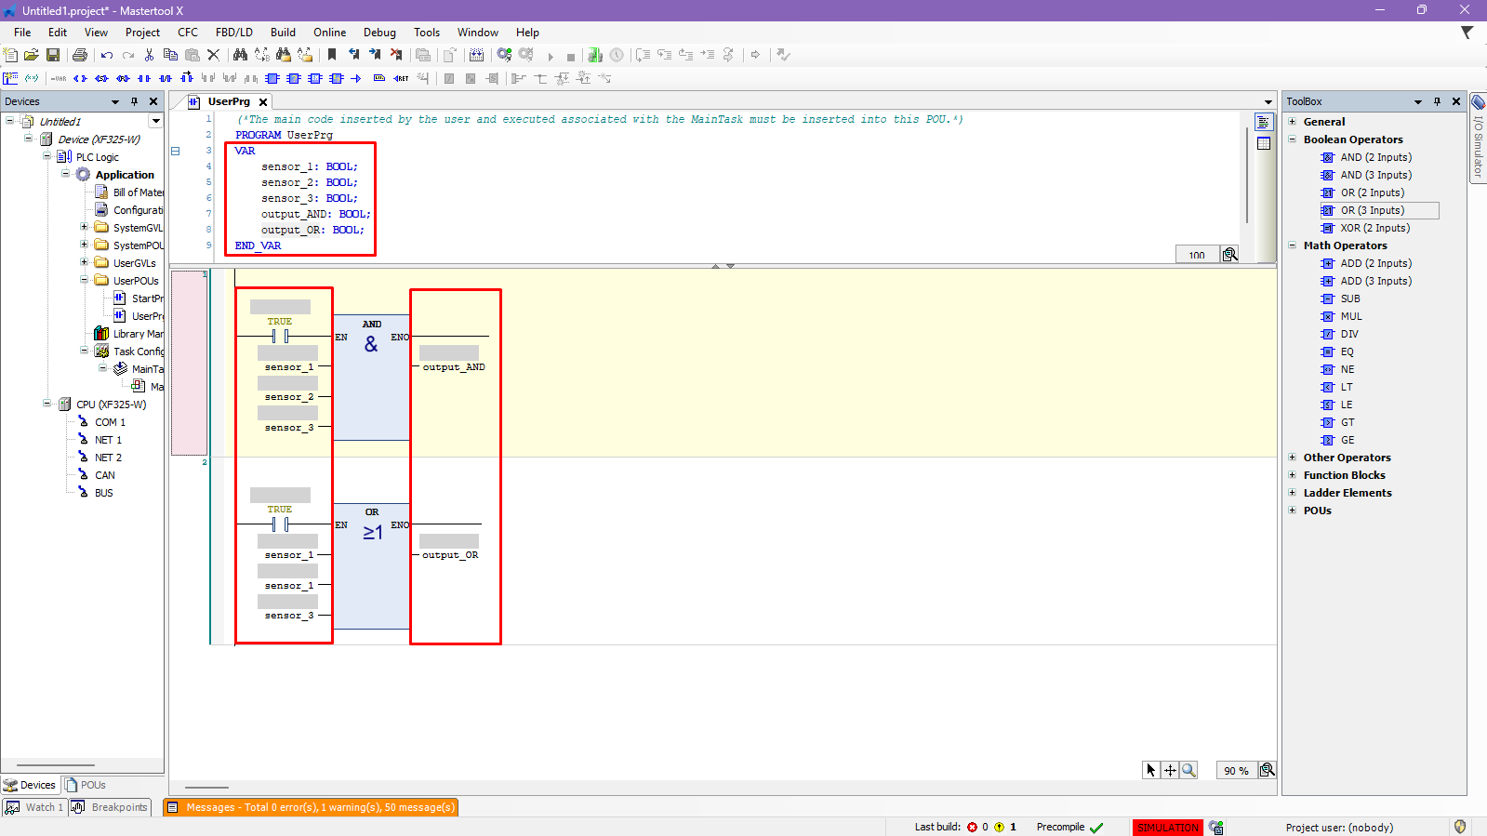
Task: Select the pan (move) tool in editor
Action: (1170, 770)
